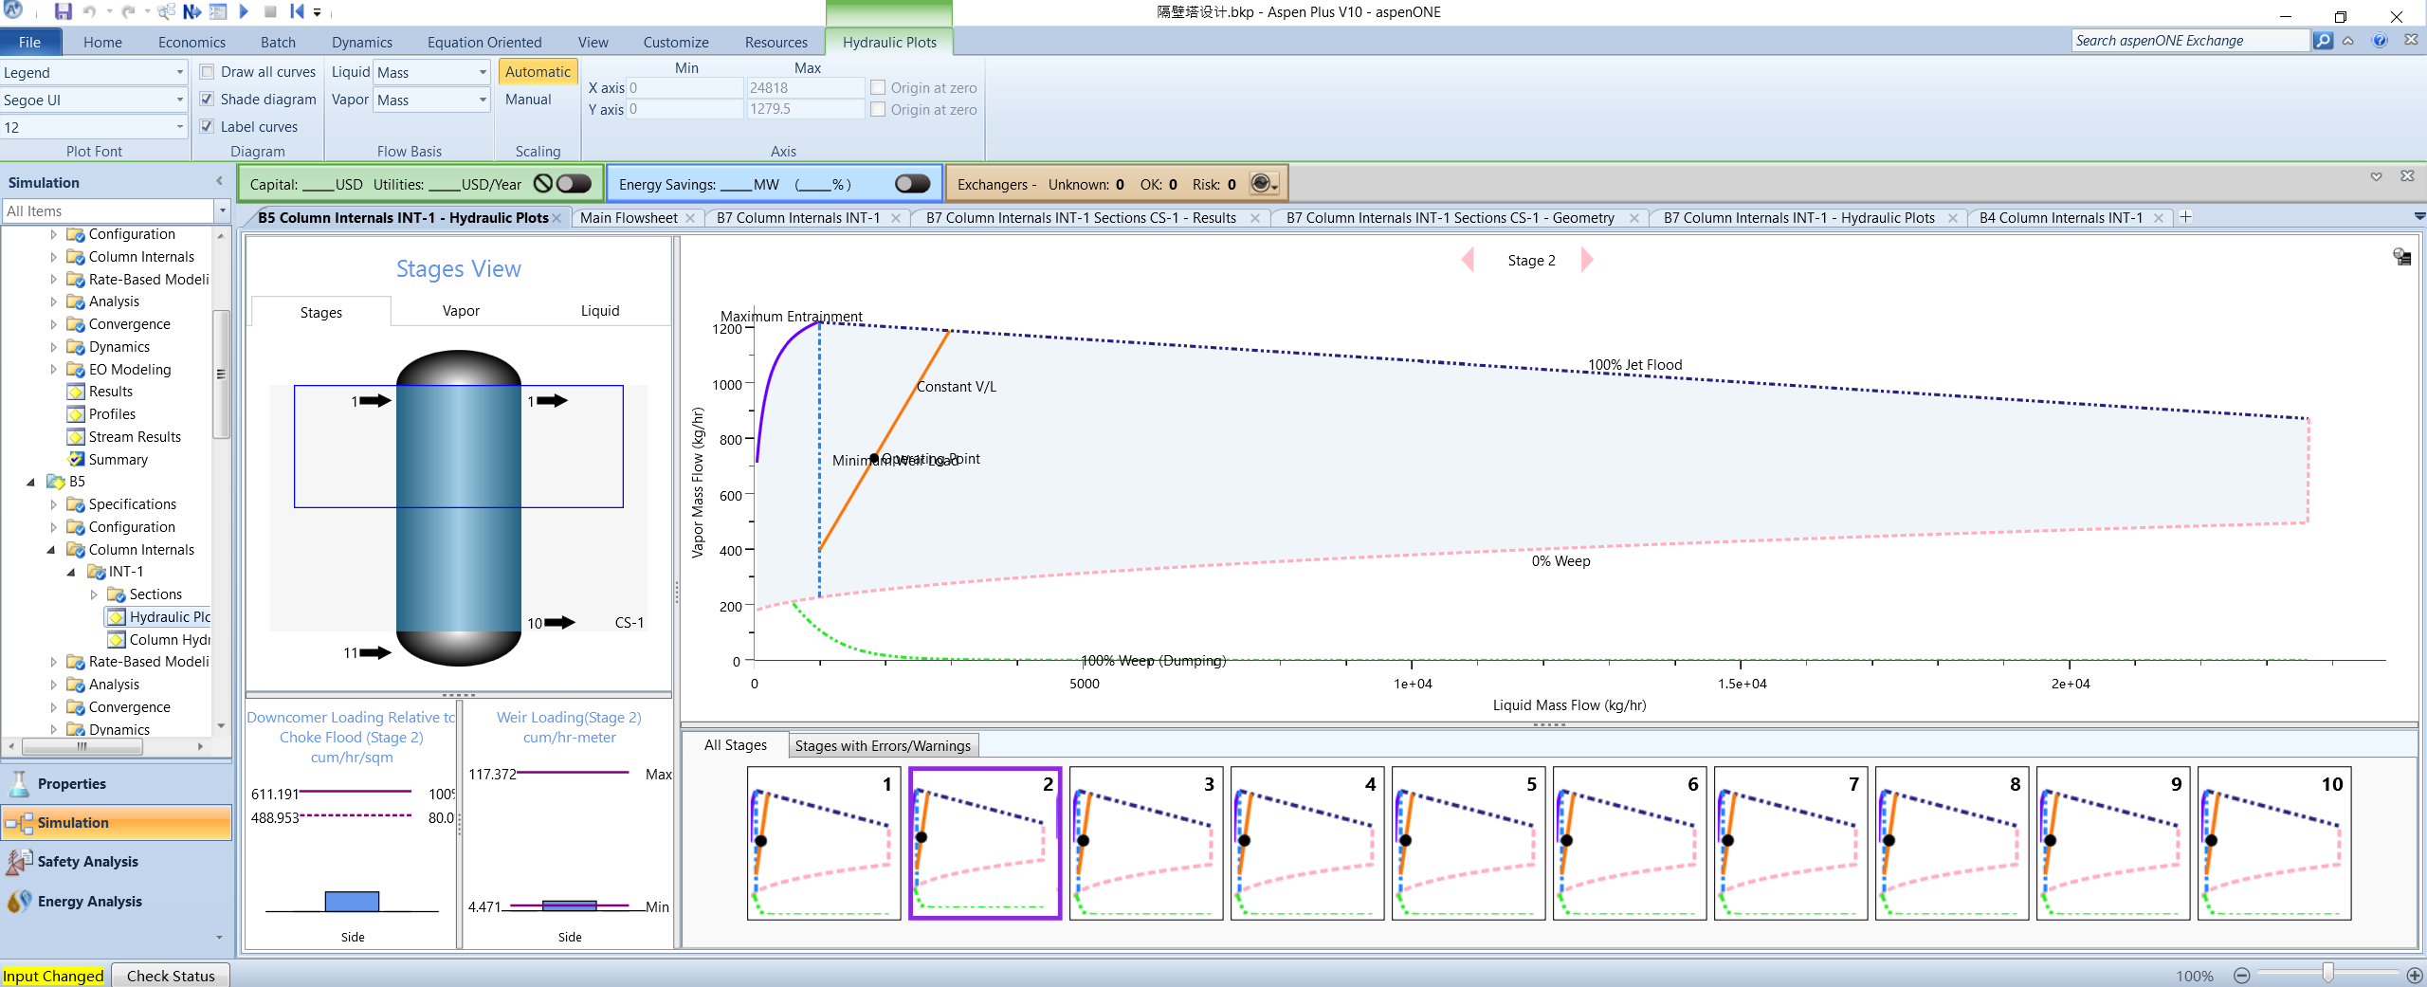Open Stages with Errors/Warnings tab
The width and height of the screenshot is (2427, 987).
click(x=883, y=746)
